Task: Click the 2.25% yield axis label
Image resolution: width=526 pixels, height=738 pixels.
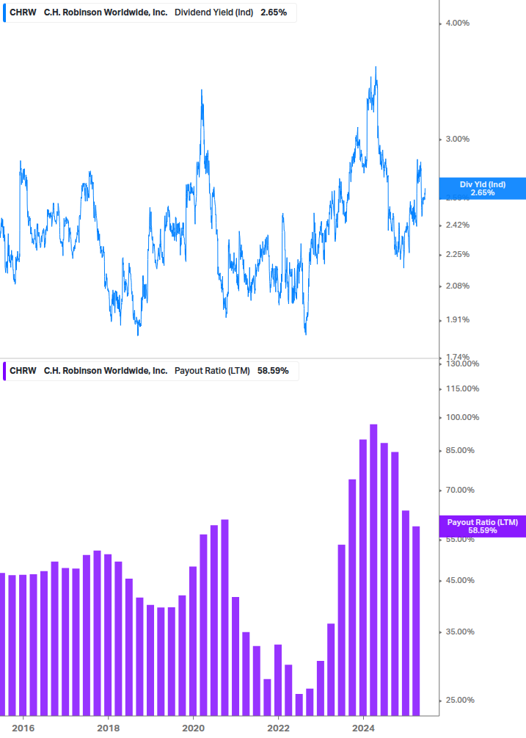Action: 457,254
